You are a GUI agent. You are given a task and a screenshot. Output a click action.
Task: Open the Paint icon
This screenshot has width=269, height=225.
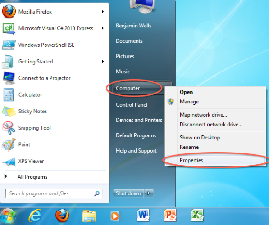(x=9, y=144)
